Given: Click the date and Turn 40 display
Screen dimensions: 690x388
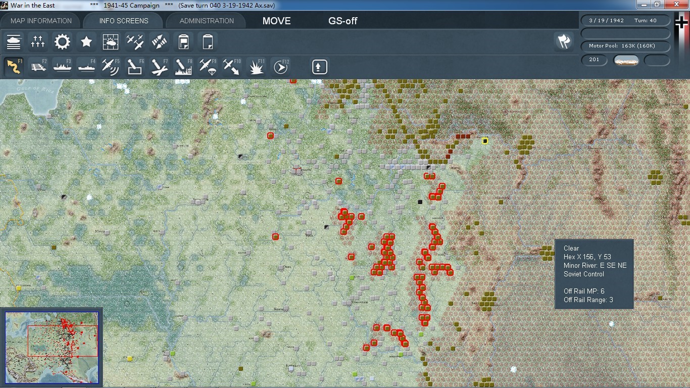Looking at the screenshot, I should click(626, 21).
